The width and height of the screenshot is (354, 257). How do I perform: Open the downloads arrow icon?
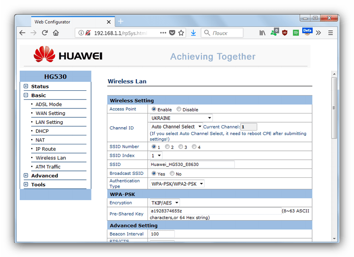click(x=193, y=33)
